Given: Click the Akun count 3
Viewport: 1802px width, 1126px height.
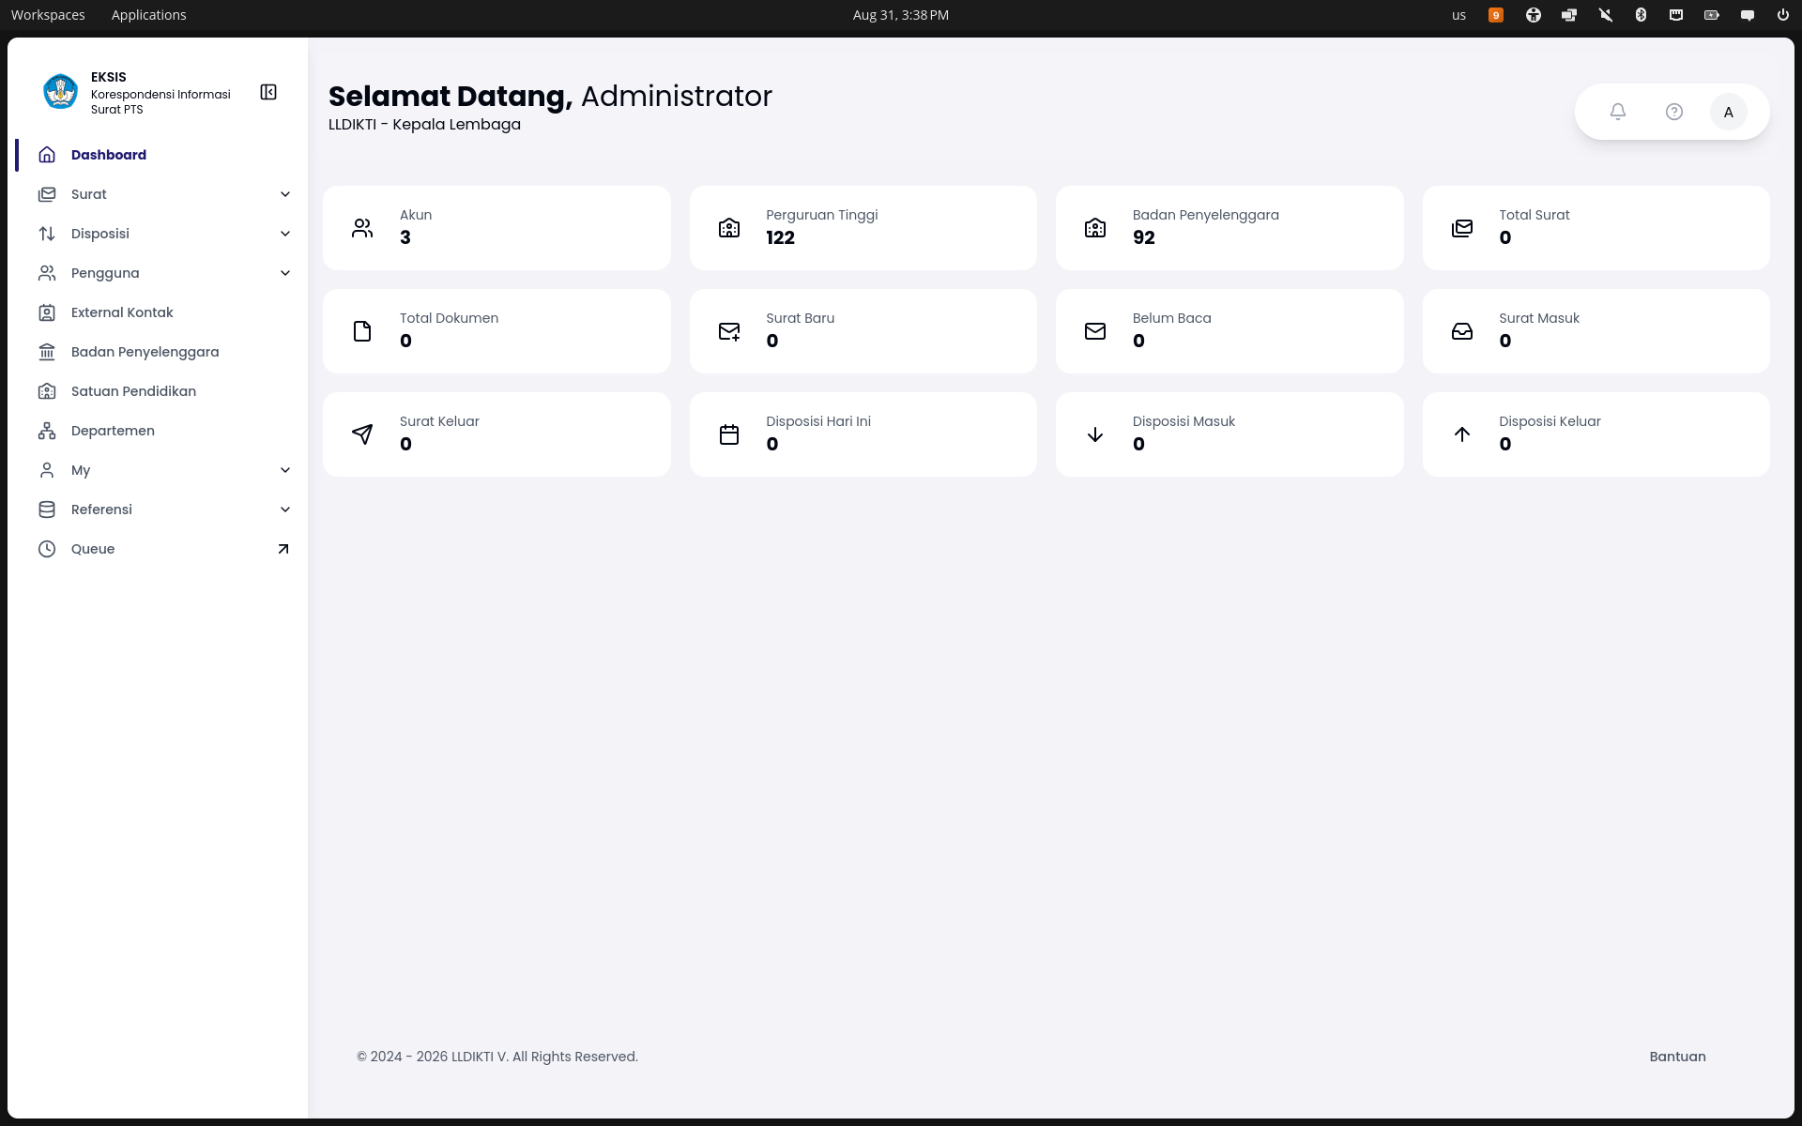Looking at the screenshot, I should tap(405, 238).
